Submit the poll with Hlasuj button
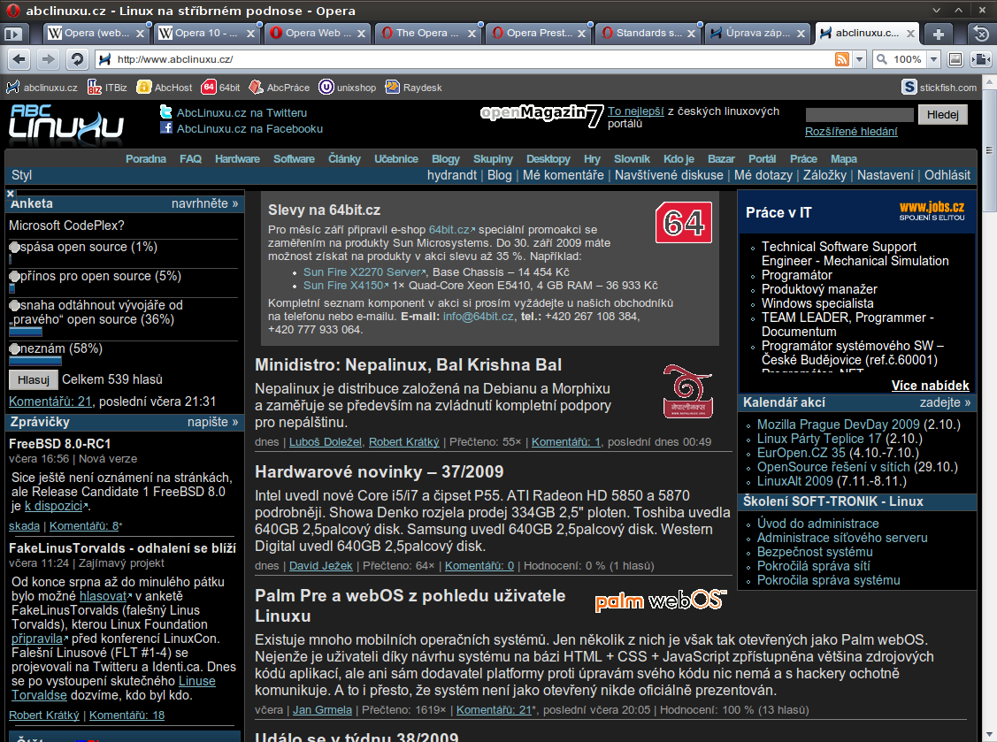This screenshot has height=742, width=997. [33, 379]
